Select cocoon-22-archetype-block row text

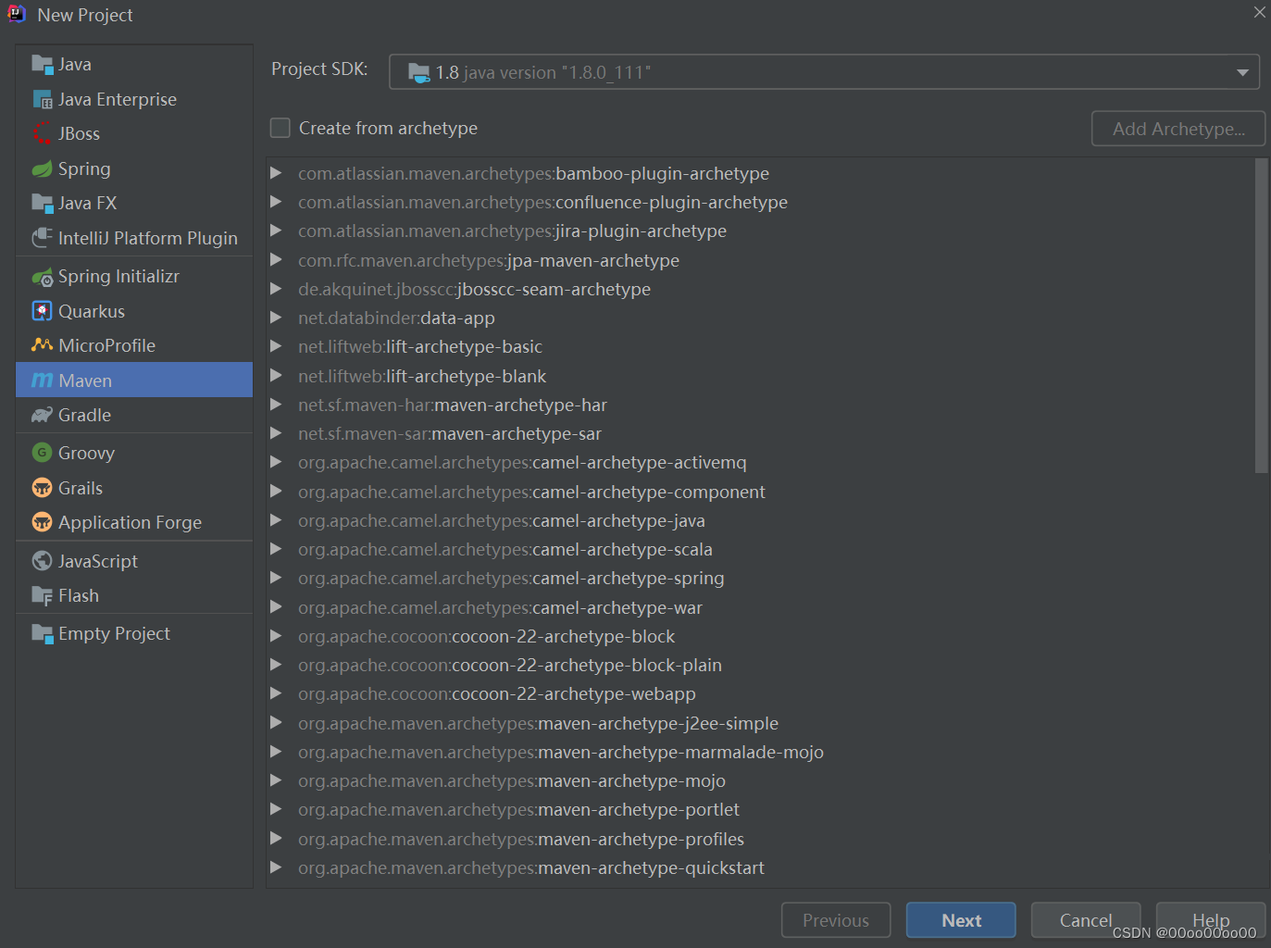(x=486, y=636)
